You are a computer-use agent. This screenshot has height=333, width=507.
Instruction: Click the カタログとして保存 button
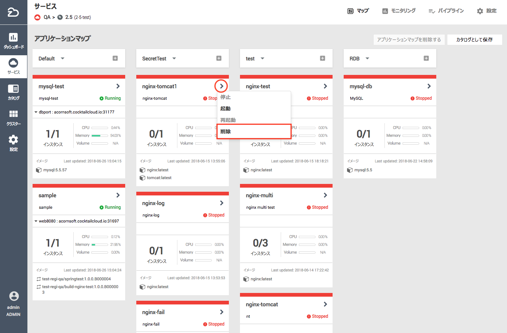coord(474,40)
